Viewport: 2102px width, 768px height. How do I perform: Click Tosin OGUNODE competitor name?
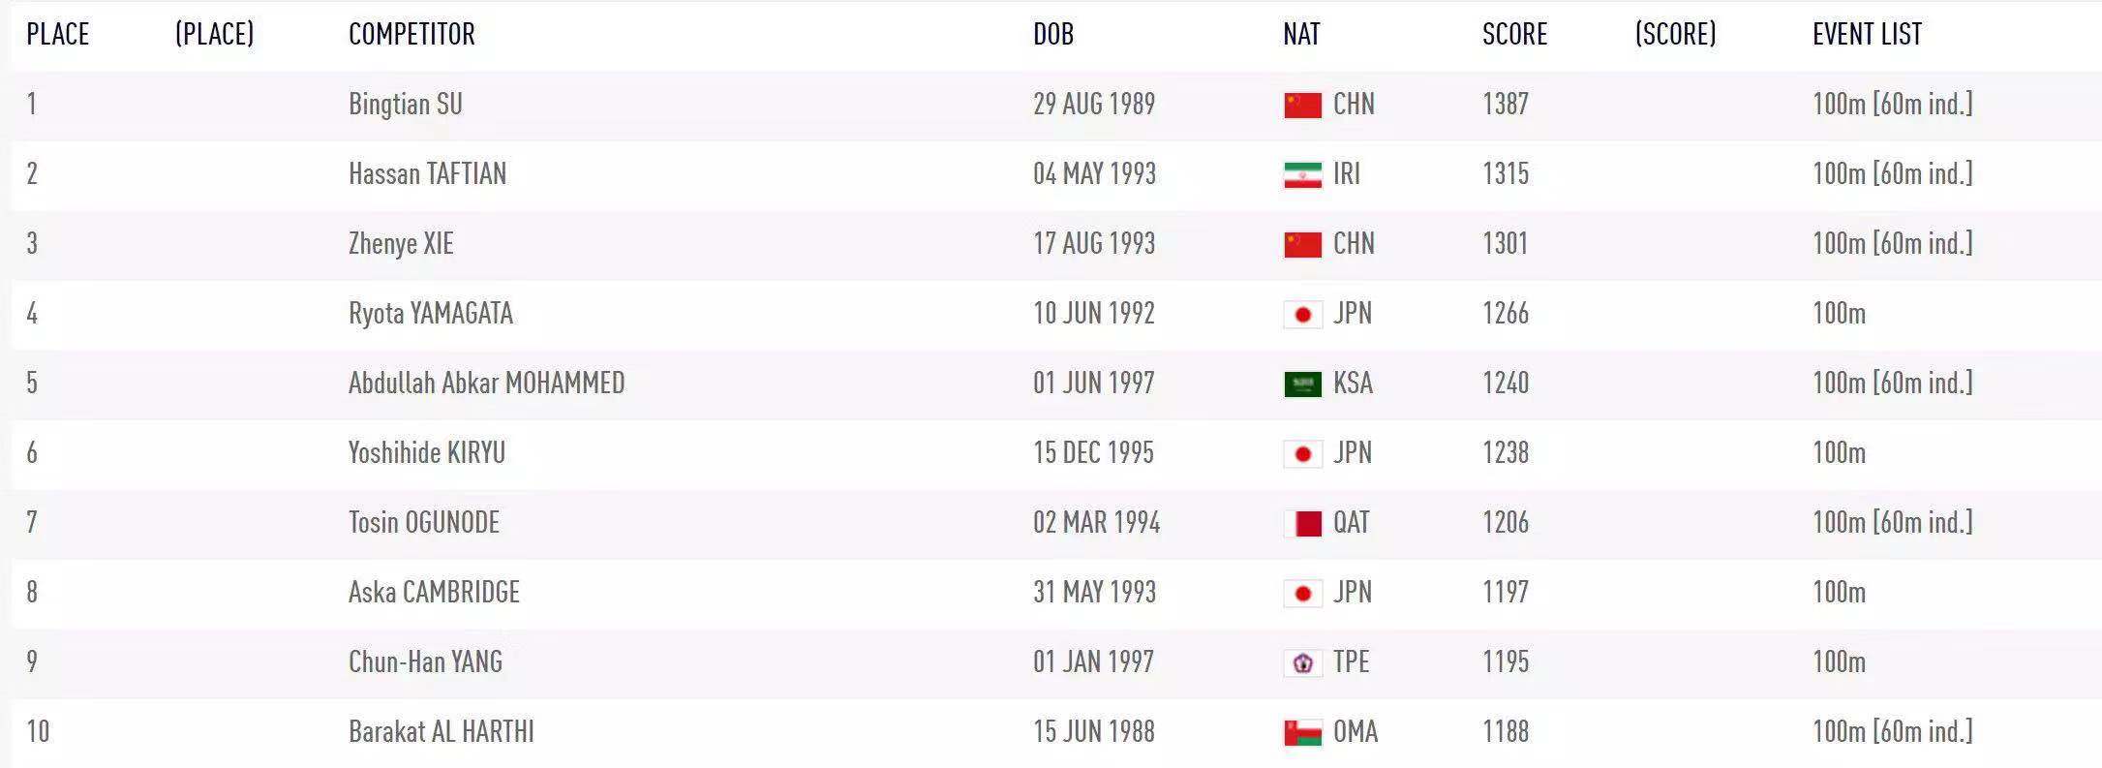(x=423, y=523)
